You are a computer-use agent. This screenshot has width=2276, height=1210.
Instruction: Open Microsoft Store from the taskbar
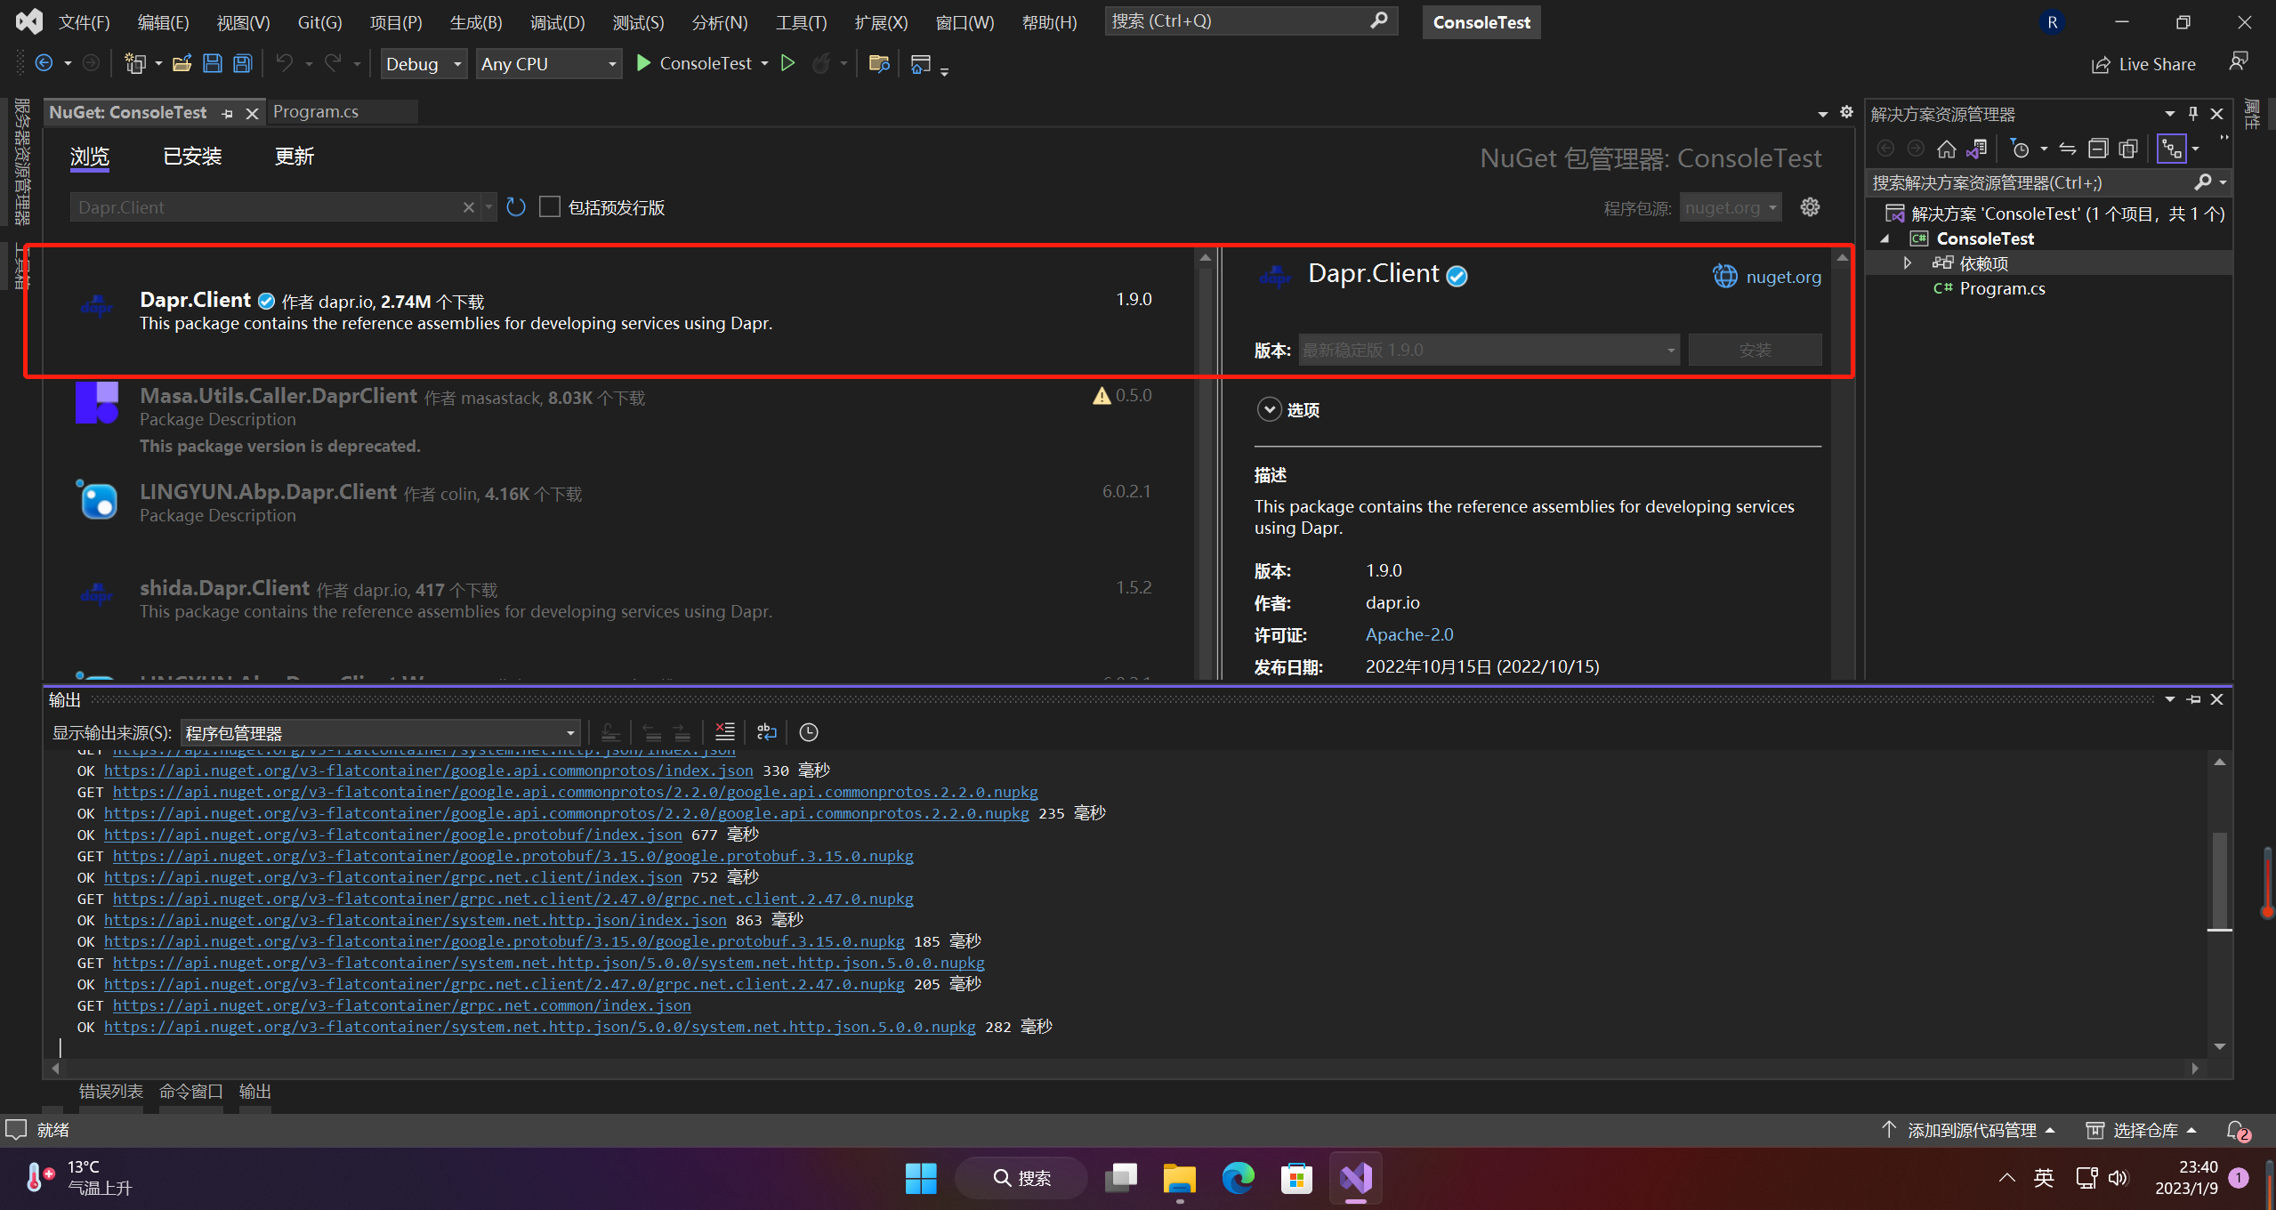coord(1296,1178)
